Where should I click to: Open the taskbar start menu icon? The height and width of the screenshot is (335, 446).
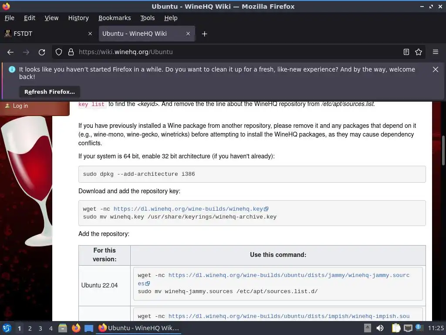tap(7, 328)
